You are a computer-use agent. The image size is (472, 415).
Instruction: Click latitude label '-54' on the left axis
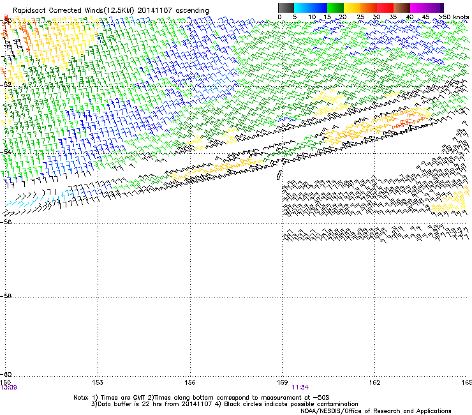tap(6, 151)
